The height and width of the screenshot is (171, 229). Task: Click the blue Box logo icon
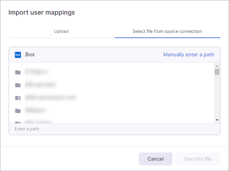tap(18, 55)
